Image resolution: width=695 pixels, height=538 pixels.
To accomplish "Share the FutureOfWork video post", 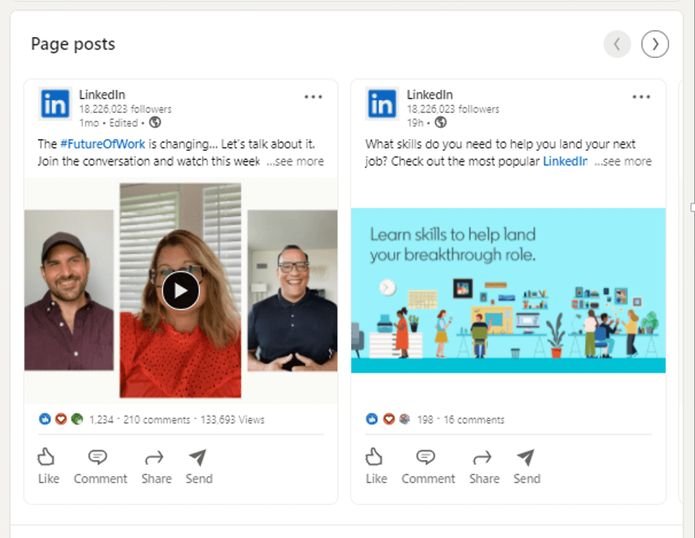I will click(x=156, y=466).
